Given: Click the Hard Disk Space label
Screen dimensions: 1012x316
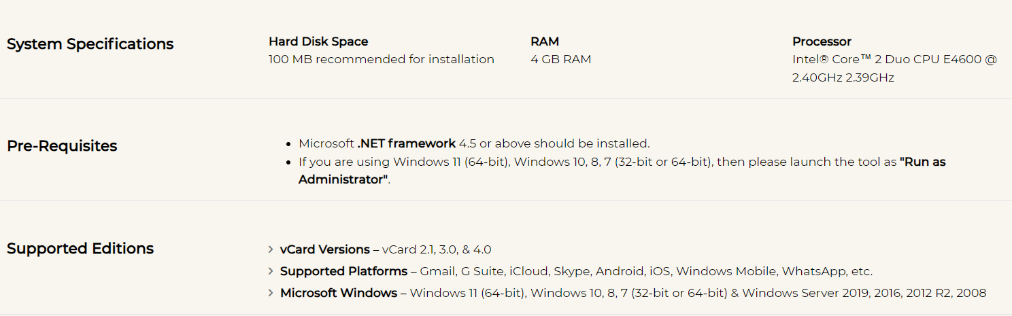Looking at the screenshot, I should pos(318,41).
